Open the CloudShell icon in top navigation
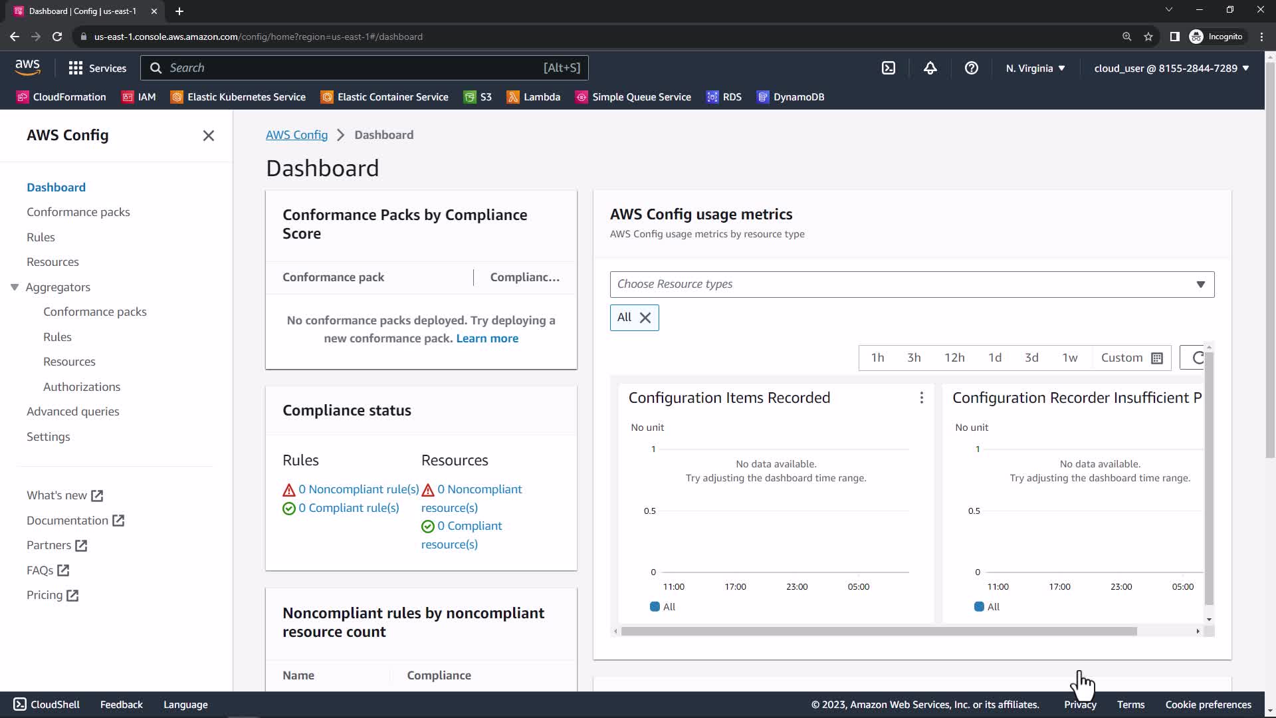Image resolution: width=1276 pixels, height=718 pixels. [889, 68]
